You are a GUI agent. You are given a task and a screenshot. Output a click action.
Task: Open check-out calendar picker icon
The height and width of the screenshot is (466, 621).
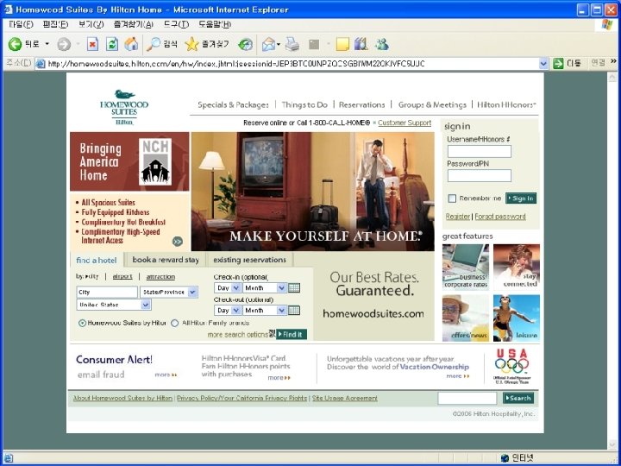(294, 311)
